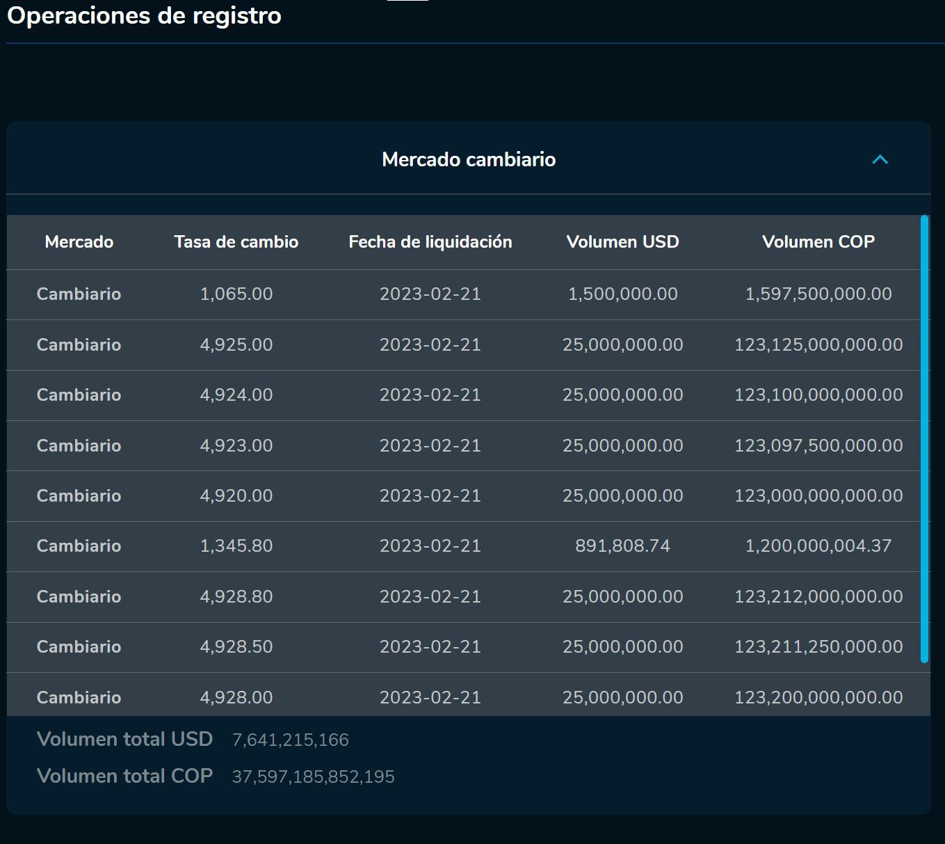Image resolution: width=945 pixels, height=844 pixels.
Task: Click the Volumen total COP value
Action: 313,777
